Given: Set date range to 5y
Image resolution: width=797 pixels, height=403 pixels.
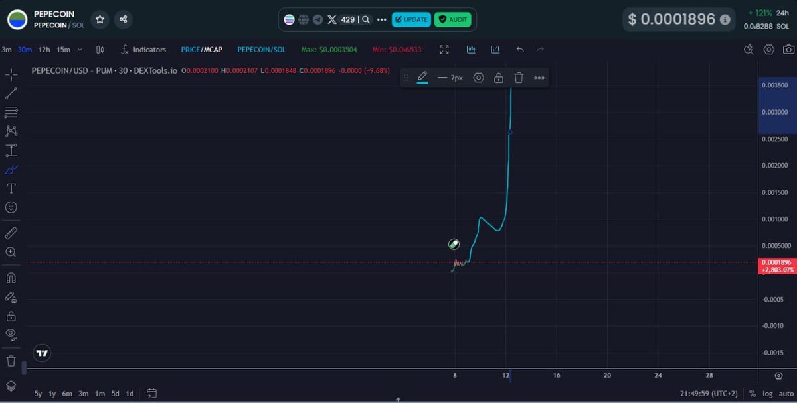Looking at the screenshot, I should click(38, 394).
